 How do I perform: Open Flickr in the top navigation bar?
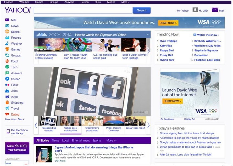coord(98,2)
